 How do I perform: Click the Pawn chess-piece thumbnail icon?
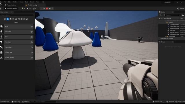(1, 37)
